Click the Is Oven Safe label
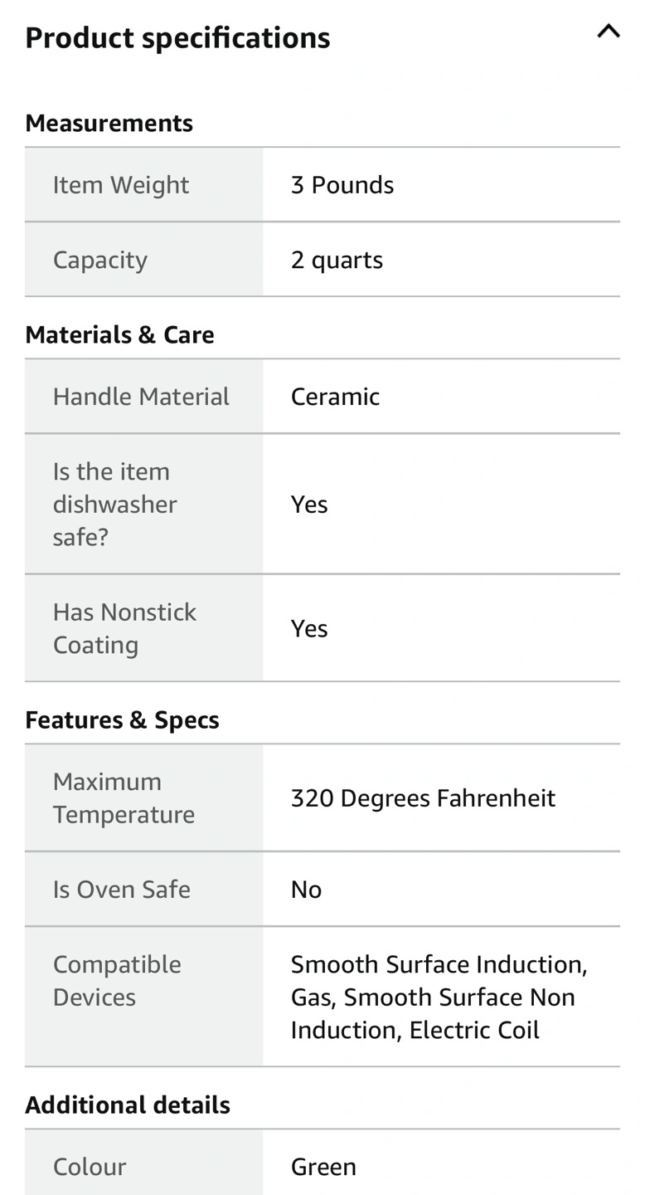Image resolution: width=645 pixels, height=1195 pixels. point(122,890)
